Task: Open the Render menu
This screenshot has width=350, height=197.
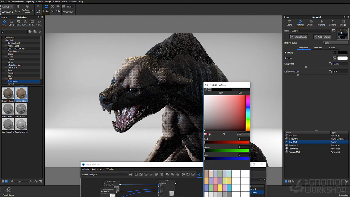Action: click(56, 2)
